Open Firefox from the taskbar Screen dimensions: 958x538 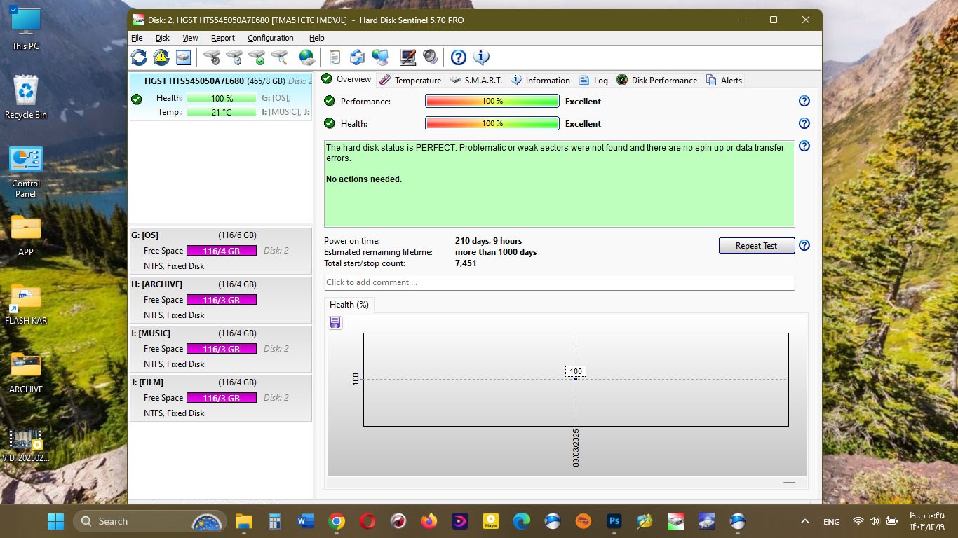tap(429, 521)
